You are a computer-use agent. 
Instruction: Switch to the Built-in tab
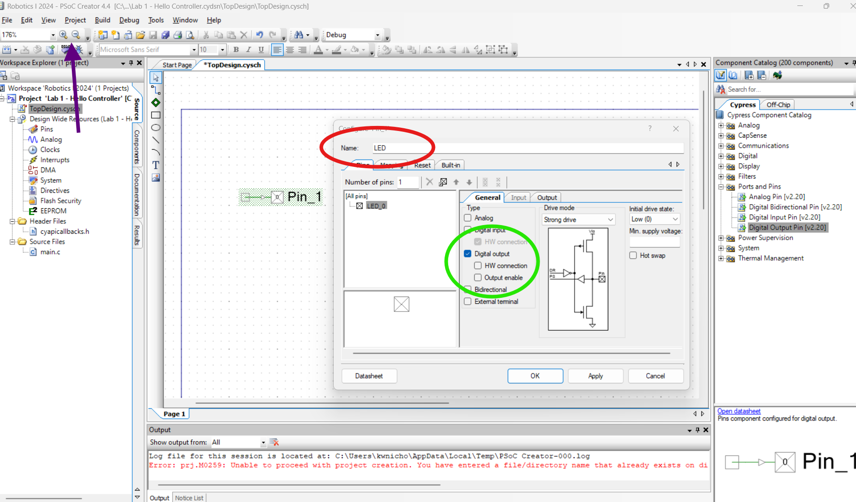coord(451,165)
